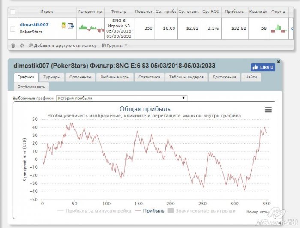This screenshot has width=300, height=228.
Task: Sort by the Игрок column header
Action: [47, 12]
